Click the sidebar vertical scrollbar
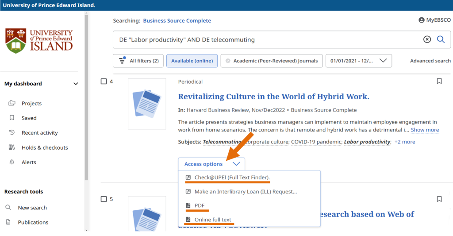The height and width of the screenshot is (236, 453). 86,97
